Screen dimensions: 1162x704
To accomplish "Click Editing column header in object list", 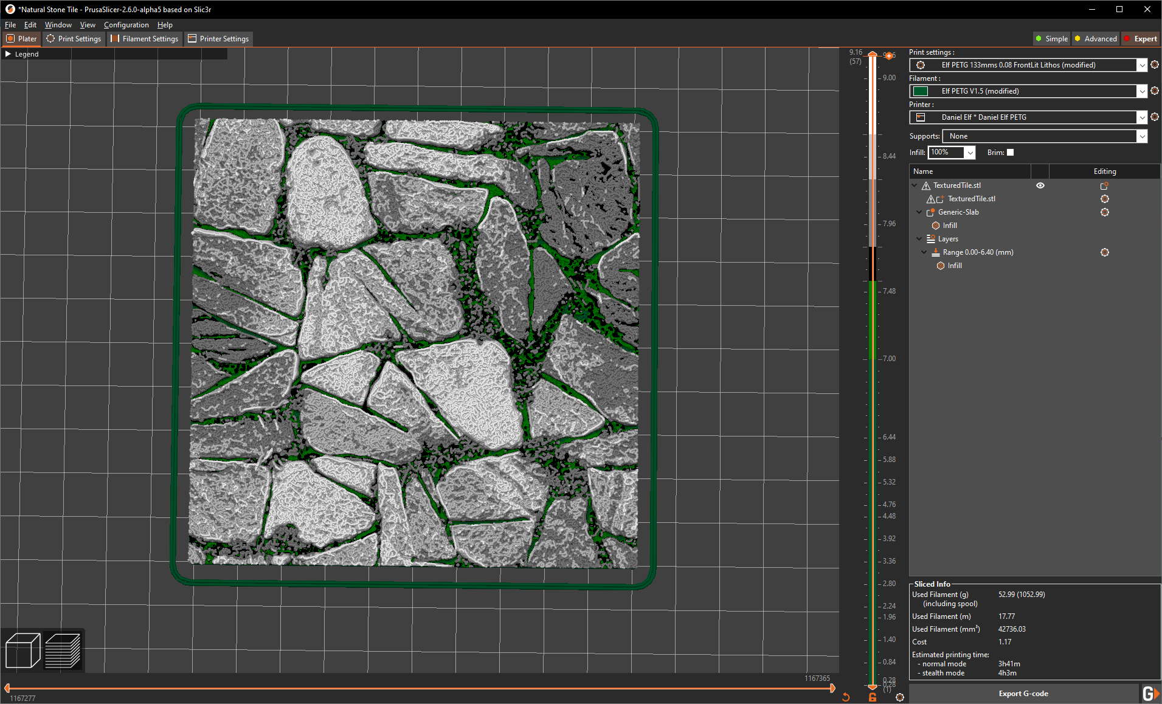I will coord(1105,171).
